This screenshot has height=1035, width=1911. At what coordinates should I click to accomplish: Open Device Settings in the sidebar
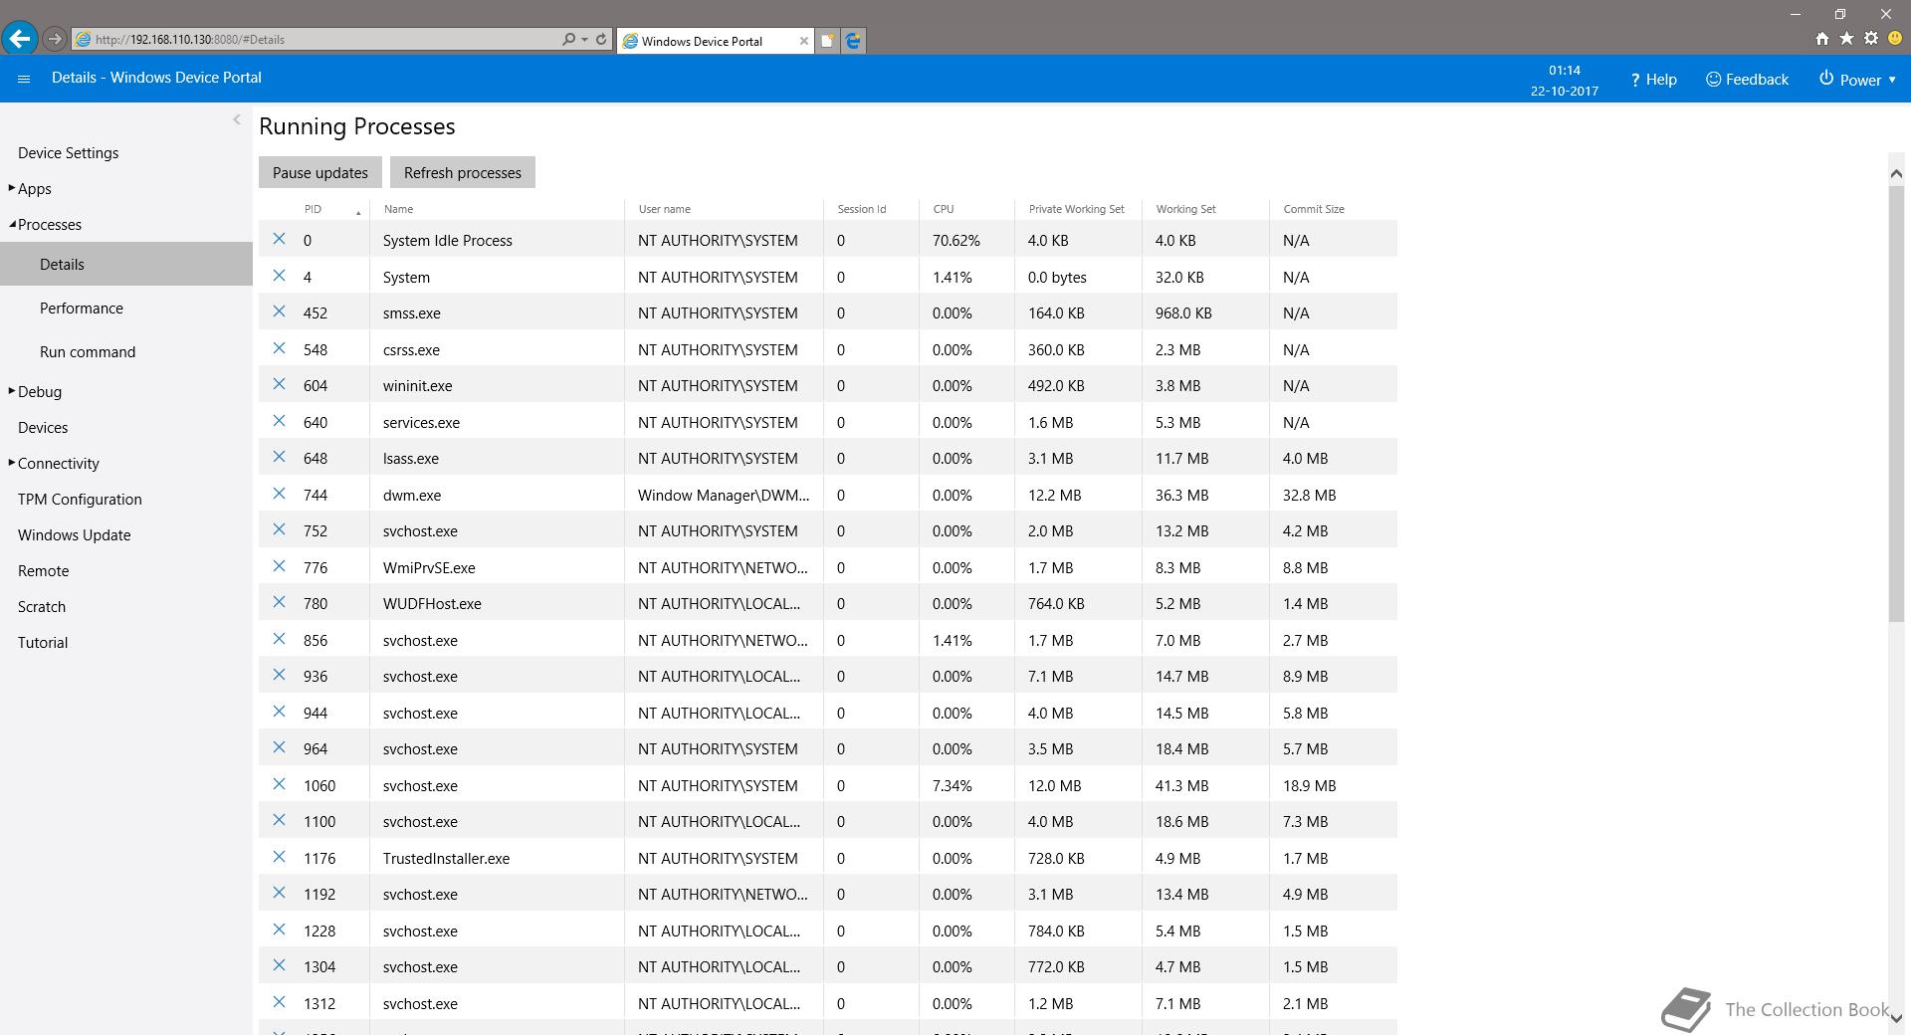pyautogui.click(x=68, y=153)
